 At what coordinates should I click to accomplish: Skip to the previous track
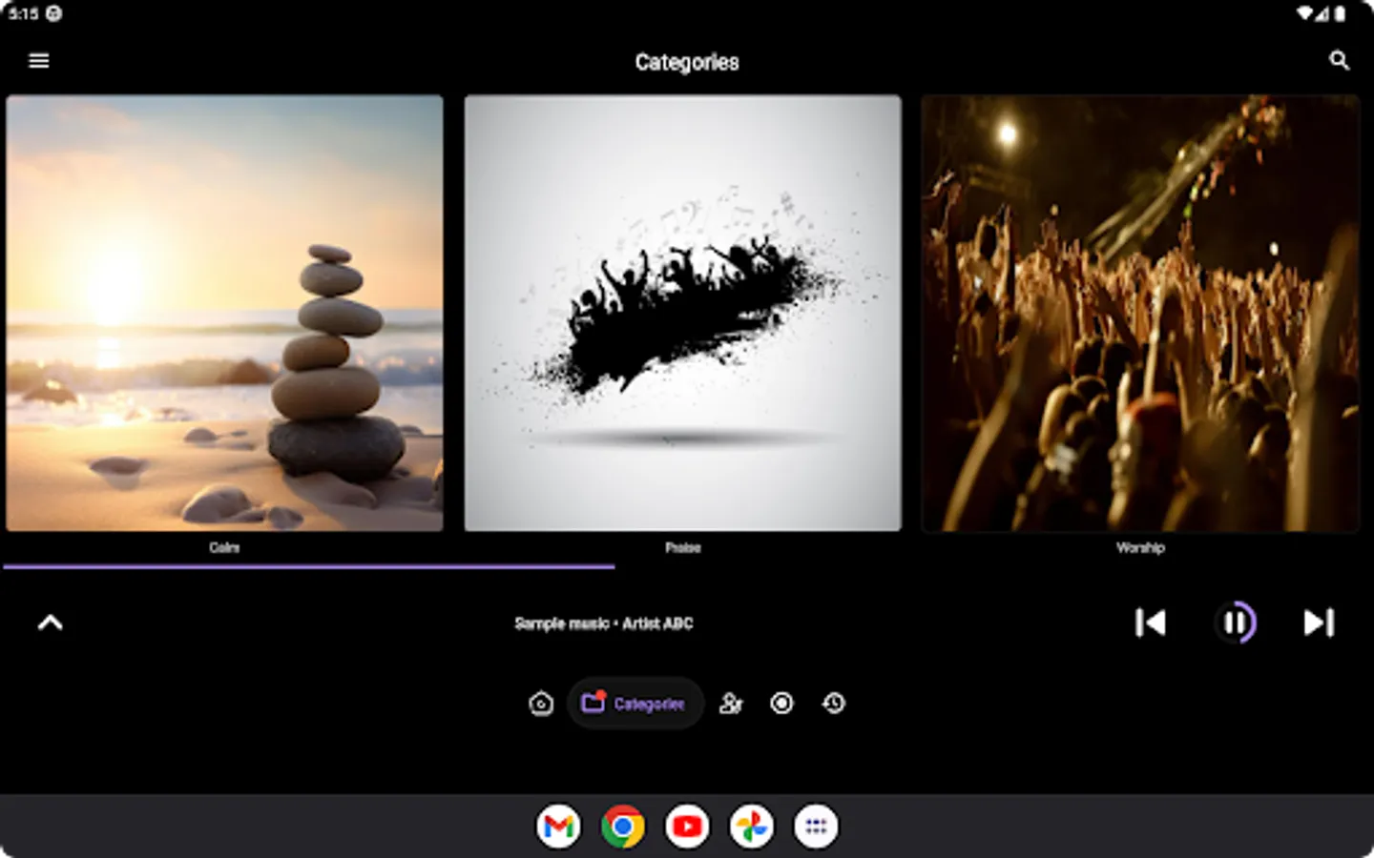click(x=1151, y=623)
